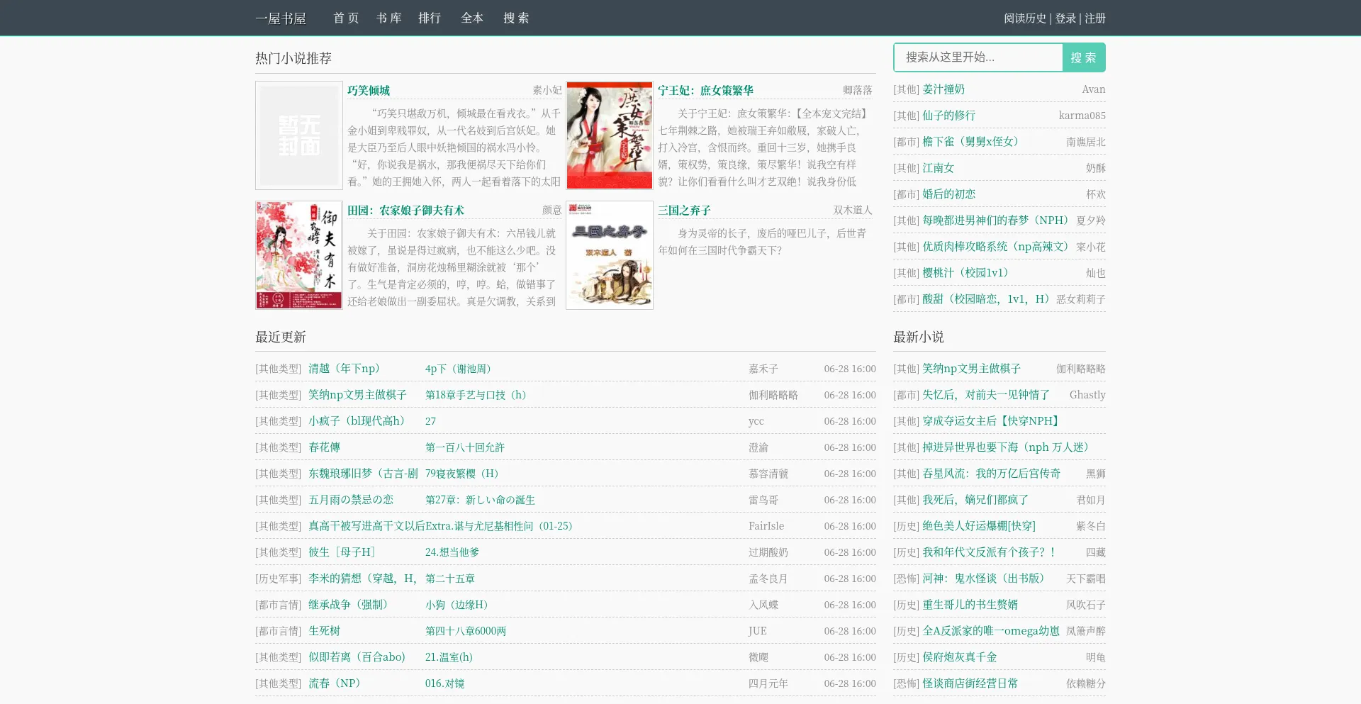Open chapter 第18章手艺与口技（h）
Screen dimensions: 1361x704
[476, 395]
